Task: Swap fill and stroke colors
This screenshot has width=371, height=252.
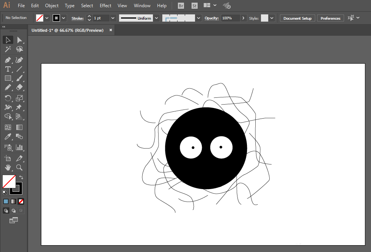Action: [x=21, y=177]
